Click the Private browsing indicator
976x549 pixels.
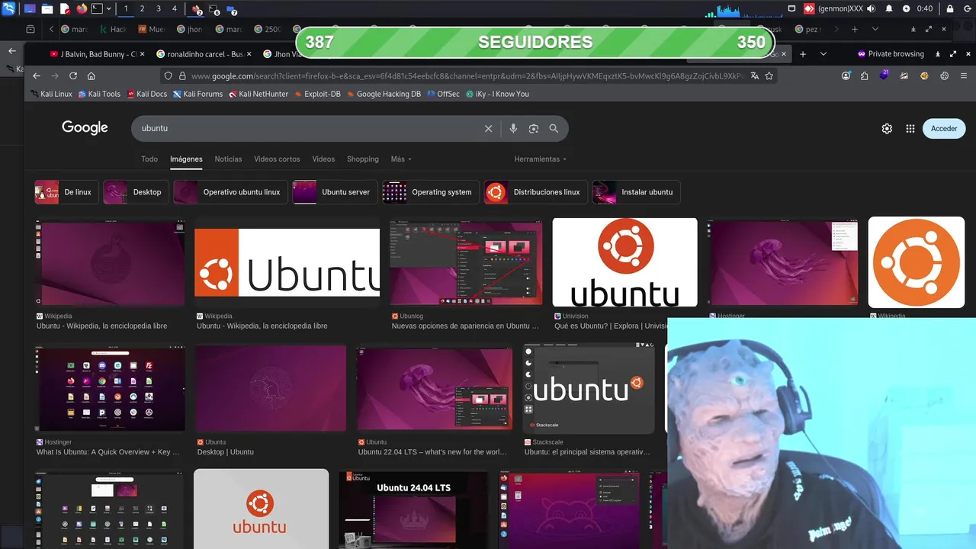891,54
